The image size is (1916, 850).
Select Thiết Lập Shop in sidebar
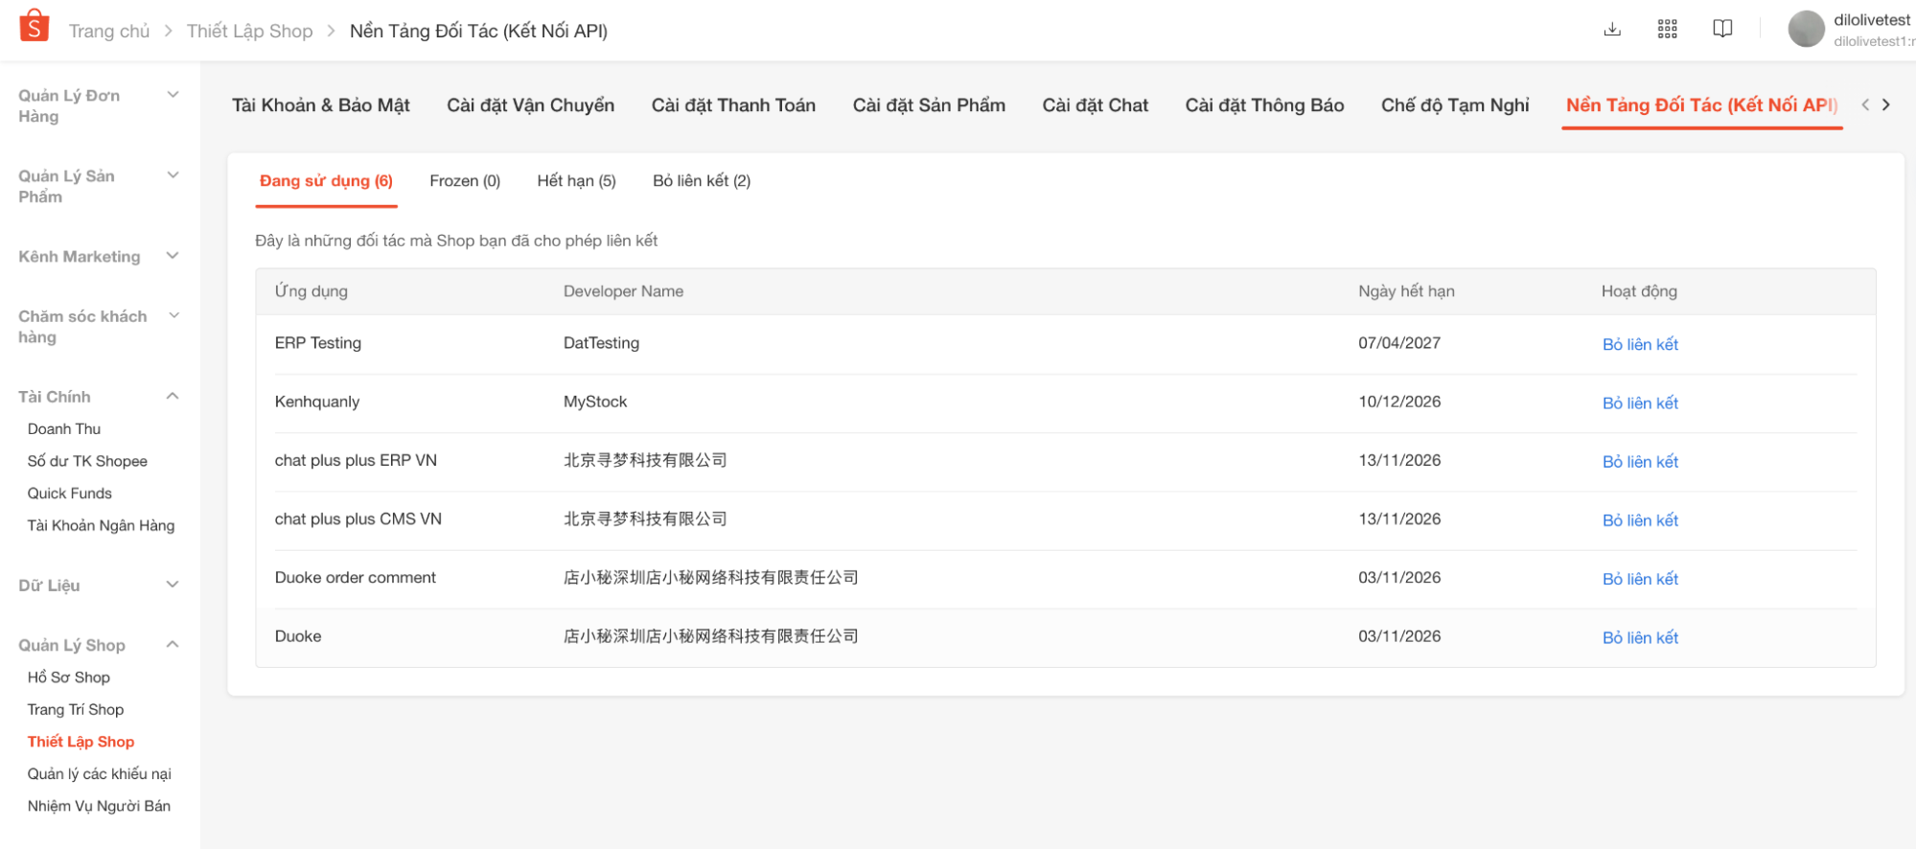(x=81, y=741)
